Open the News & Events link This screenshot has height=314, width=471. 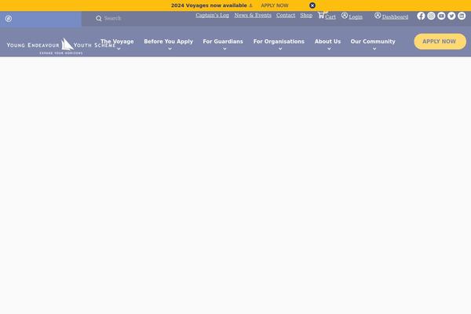click(x=253, y=16)
